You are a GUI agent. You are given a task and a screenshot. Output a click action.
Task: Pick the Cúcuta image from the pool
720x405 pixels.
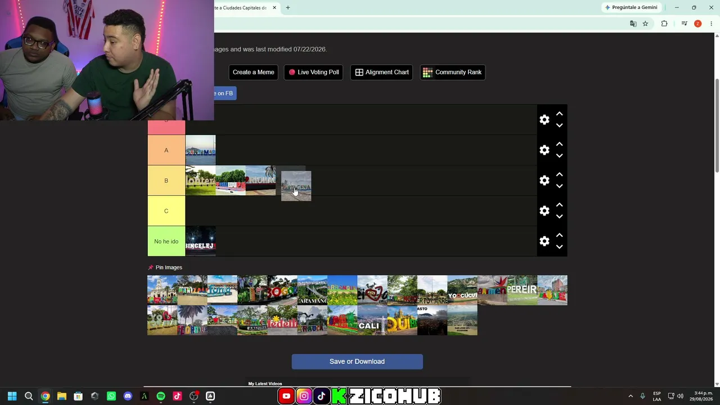click(462, 290)
